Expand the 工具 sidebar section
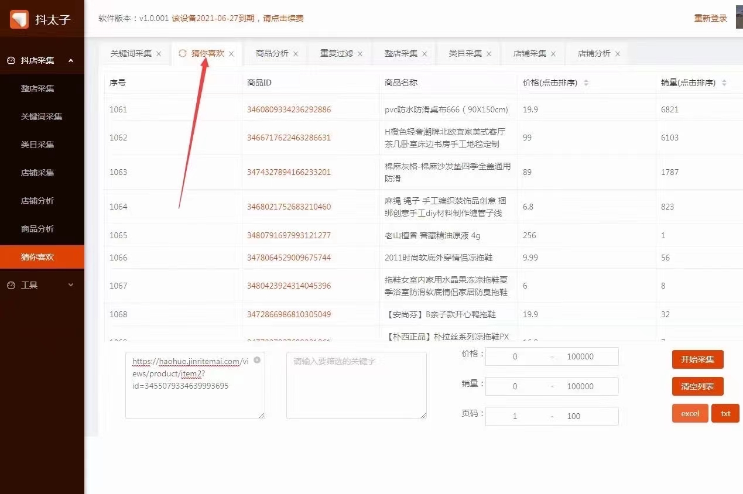This screenshot has width=743, height=494. pyautogui.click(x=70, y=284)
